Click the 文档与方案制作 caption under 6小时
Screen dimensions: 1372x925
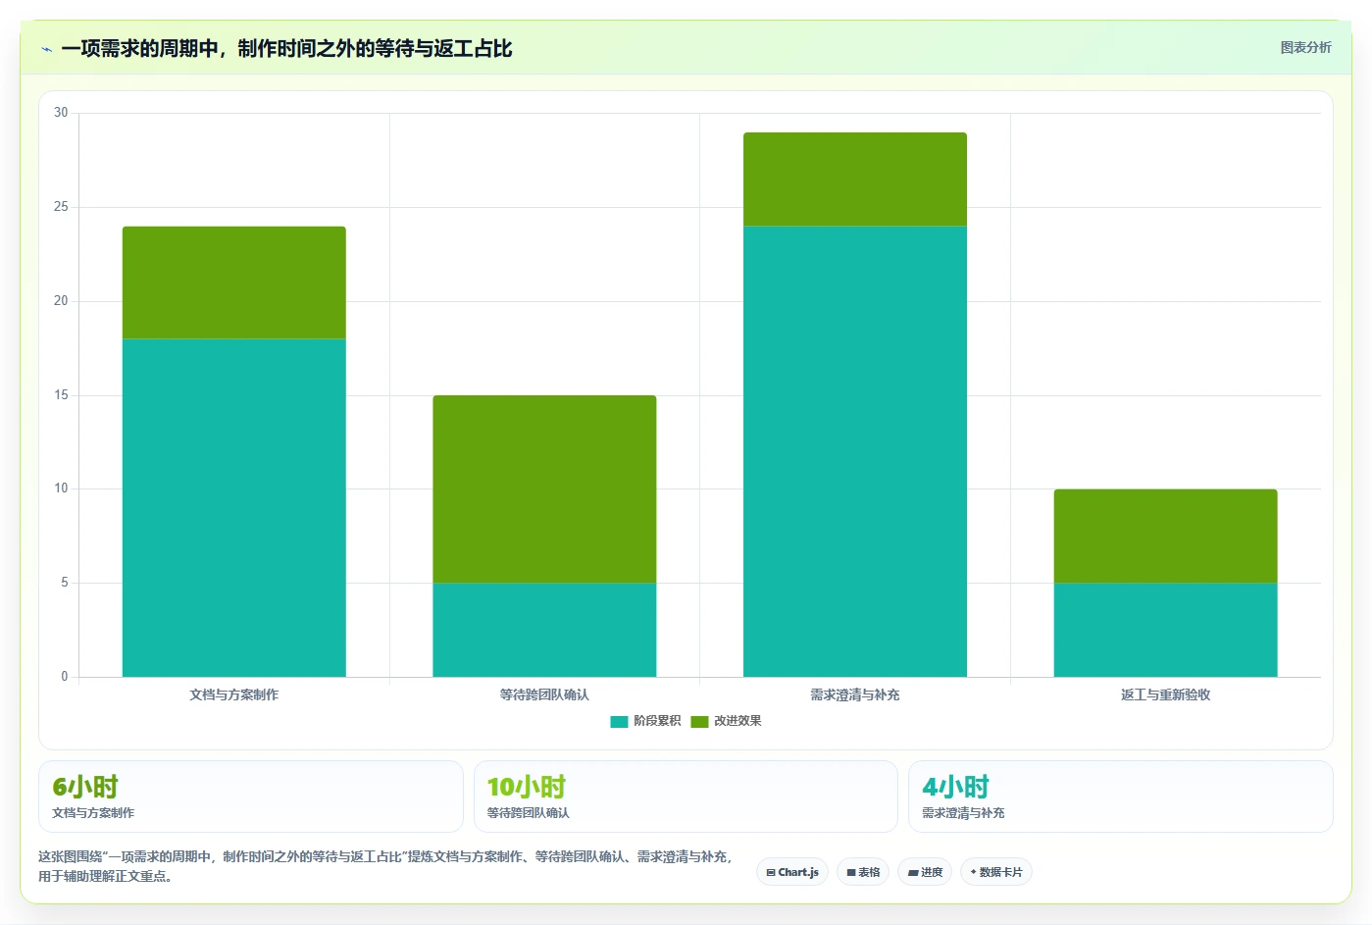coord(93,813)
